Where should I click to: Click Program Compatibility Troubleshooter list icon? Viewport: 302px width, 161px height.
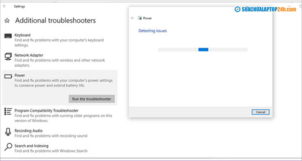8,111
